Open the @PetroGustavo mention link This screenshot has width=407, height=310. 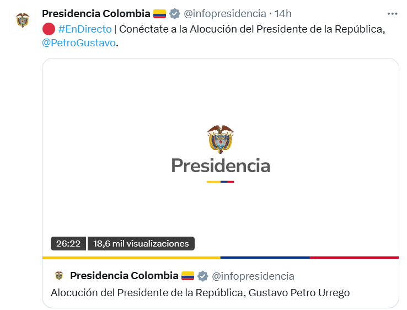click(79, 42)
